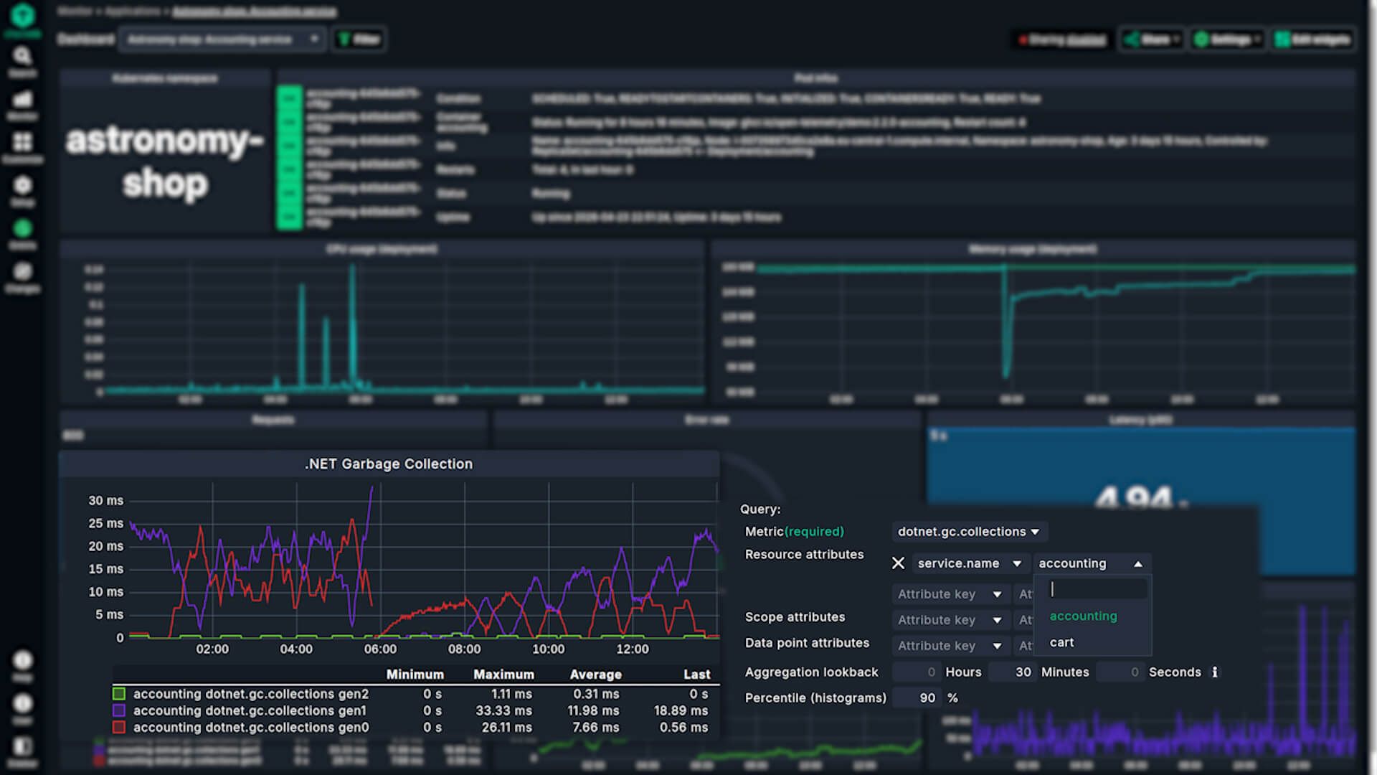The height and width of the screenshot is (775, 1377).
Task: Click the percentile field showing 90
Action: coord(918,697)
